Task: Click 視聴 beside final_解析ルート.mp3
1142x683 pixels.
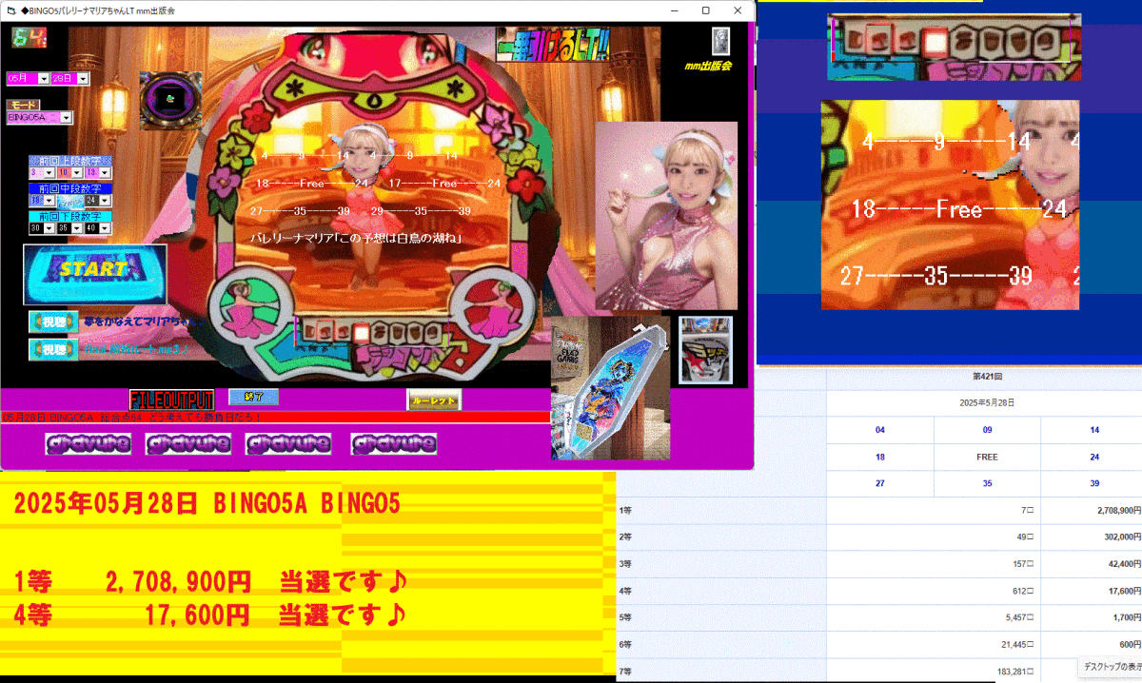Action: [x=53, y=350]
